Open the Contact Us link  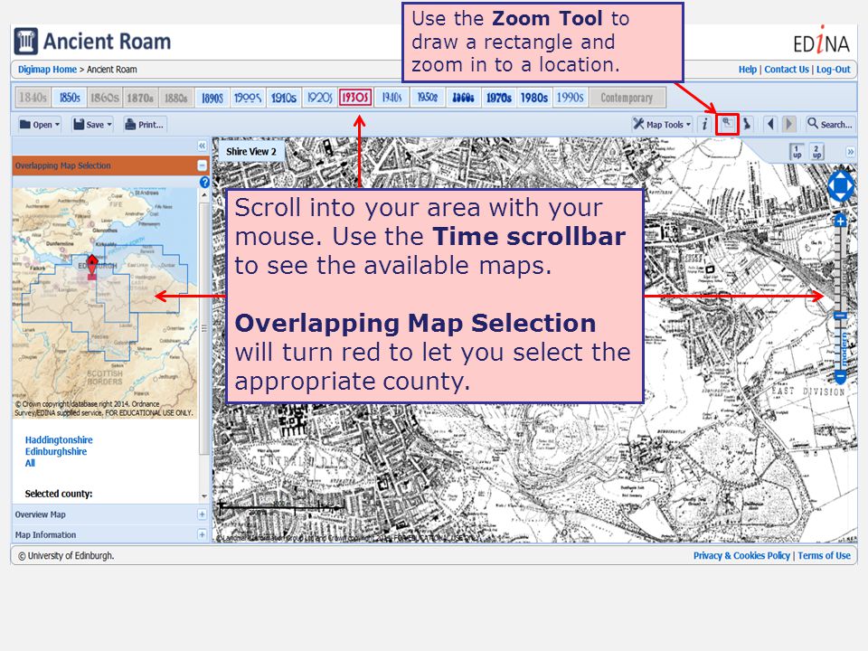(787, 70)
